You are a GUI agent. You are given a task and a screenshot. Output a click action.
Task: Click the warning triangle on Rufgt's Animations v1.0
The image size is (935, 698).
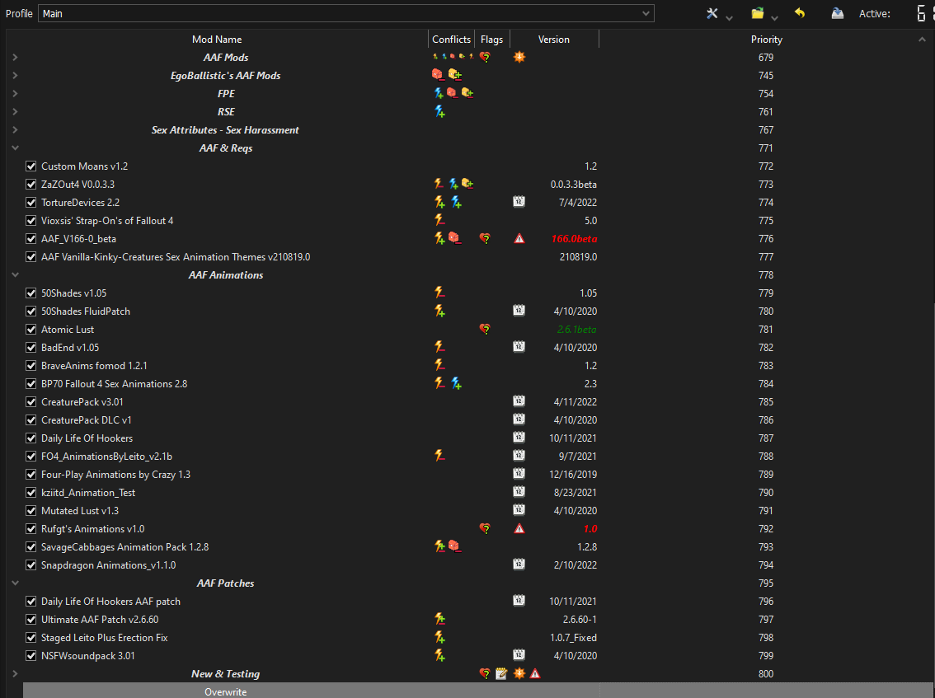(x=519, y=529)
